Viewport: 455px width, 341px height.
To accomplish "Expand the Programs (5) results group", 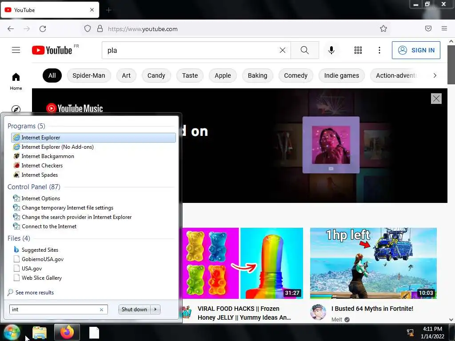I will tap(26, 126).
